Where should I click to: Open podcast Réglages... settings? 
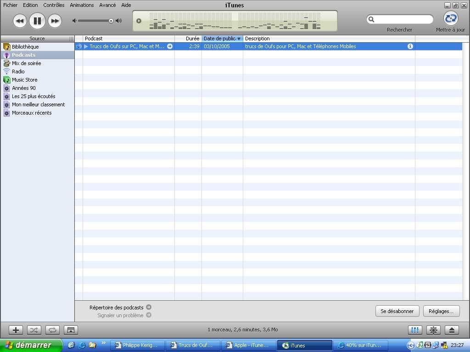pos(441,311)
